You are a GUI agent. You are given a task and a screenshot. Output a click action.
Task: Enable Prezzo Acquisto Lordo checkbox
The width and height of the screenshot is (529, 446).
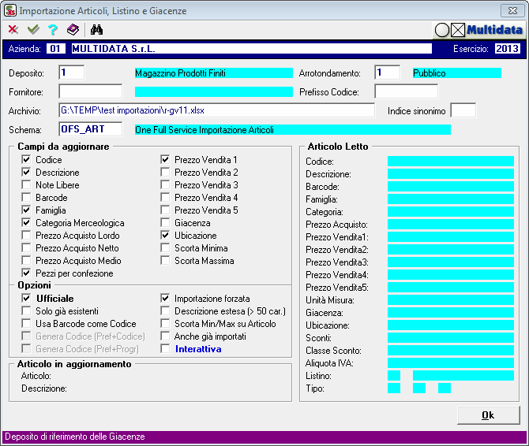coord(26,236)
